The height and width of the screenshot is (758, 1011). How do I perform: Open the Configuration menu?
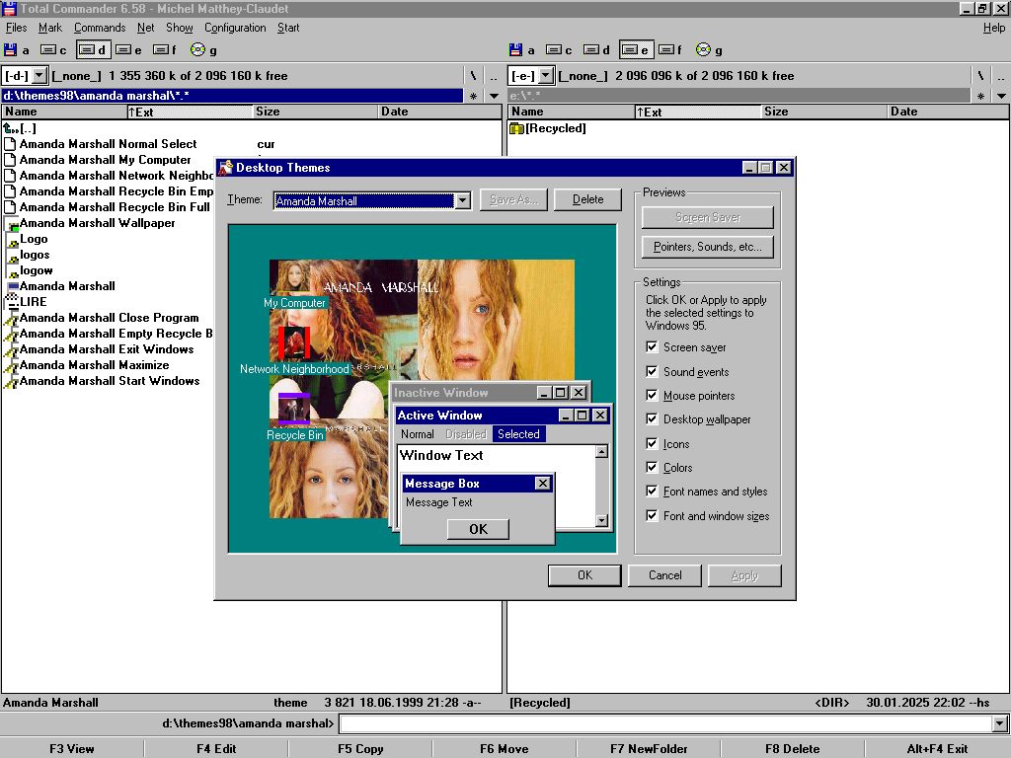click(x=235, y=28)
